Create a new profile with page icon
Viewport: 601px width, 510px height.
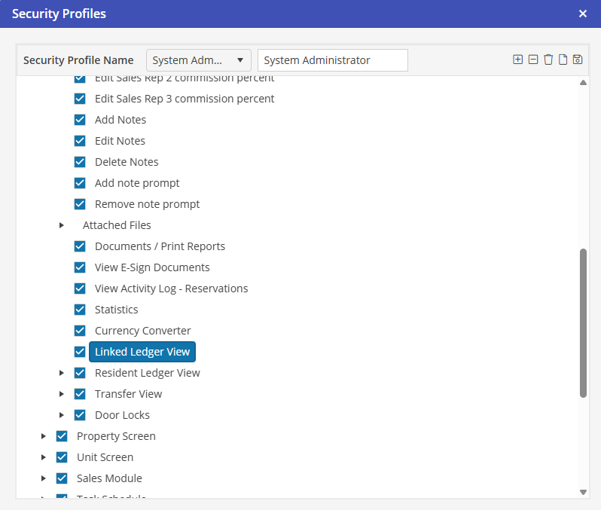pyautogui.click(x=563, y=60)
